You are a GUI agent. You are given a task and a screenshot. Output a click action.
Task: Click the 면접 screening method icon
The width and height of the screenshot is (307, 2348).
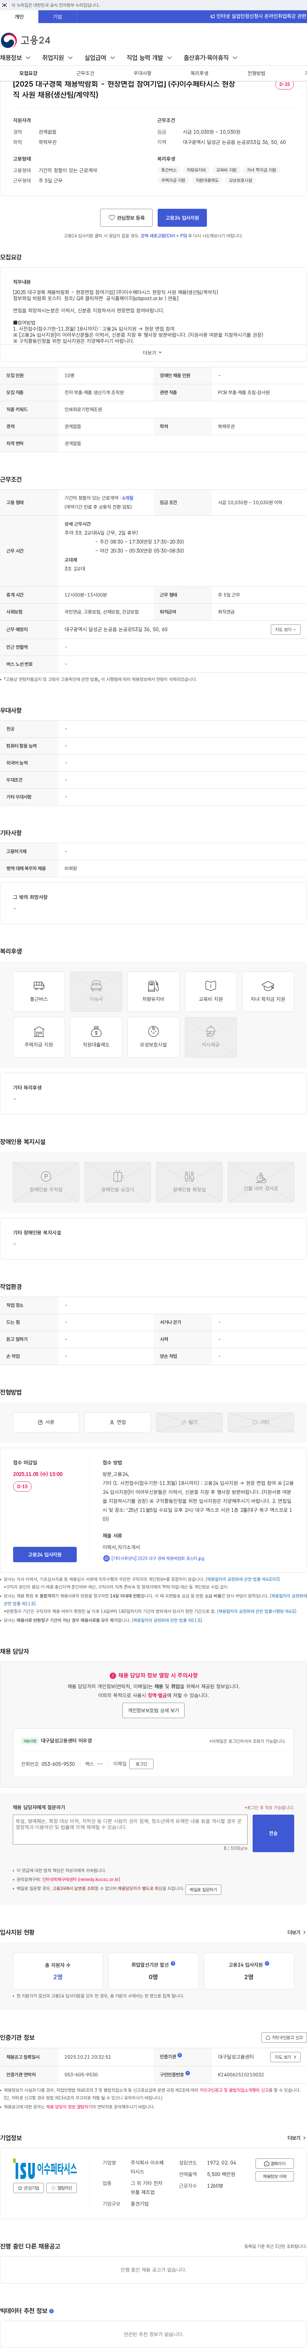pos(118,1422)
